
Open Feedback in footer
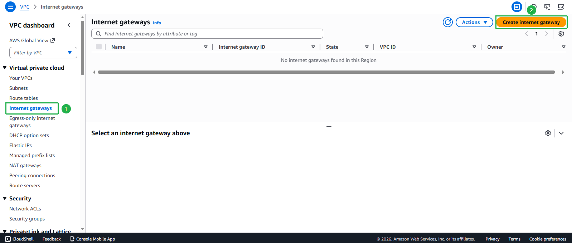point(52,239)
